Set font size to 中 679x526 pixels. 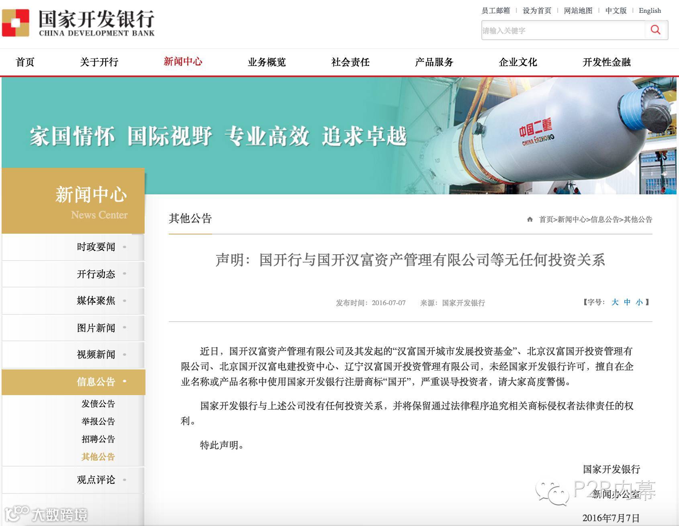click(x=627, y=302)
